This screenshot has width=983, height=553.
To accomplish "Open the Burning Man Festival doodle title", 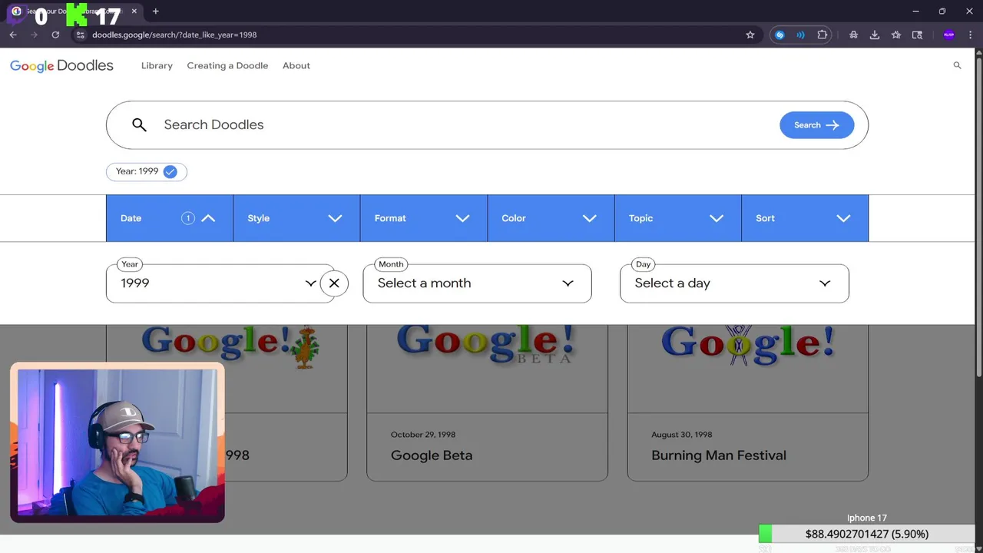I will coord(719,455).
